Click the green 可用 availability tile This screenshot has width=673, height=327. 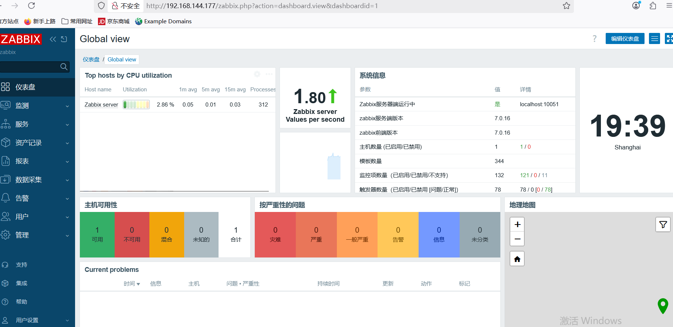click(x=97, y=235)
